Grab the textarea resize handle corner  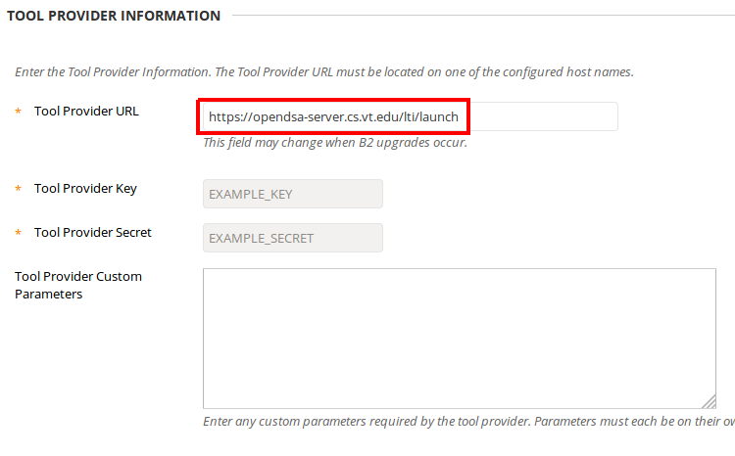[710, 402]
